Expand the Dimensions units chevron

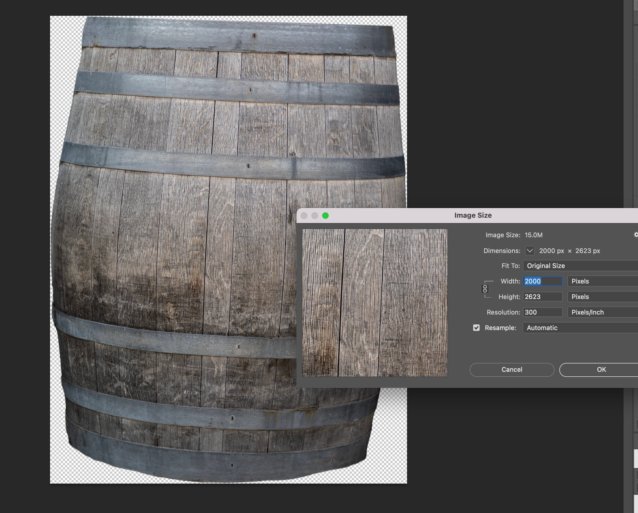coord(529,250)
